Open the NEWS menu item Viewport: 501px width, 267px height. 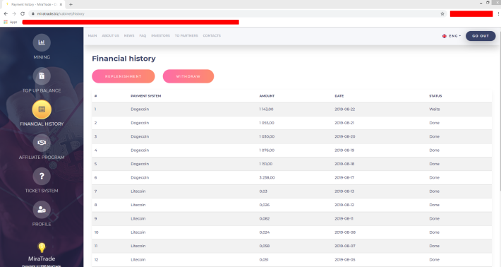click(129, 36)
